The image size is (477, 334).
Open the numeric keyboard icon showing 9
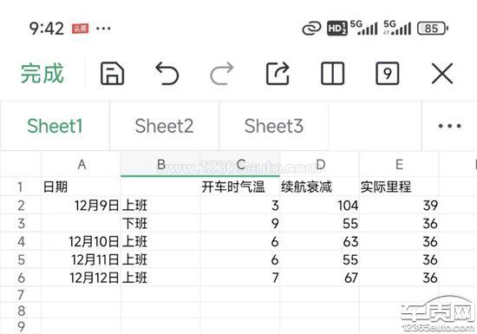(388, 74)
